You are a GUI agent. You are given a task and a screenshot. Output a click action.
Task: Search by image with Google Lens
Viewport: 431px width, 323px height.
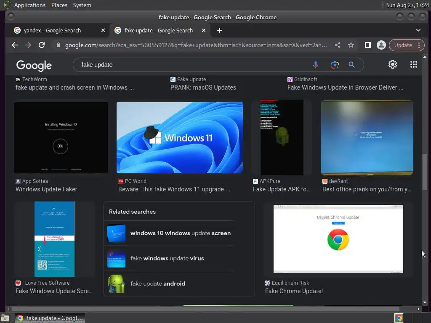(x=335, y=65)
